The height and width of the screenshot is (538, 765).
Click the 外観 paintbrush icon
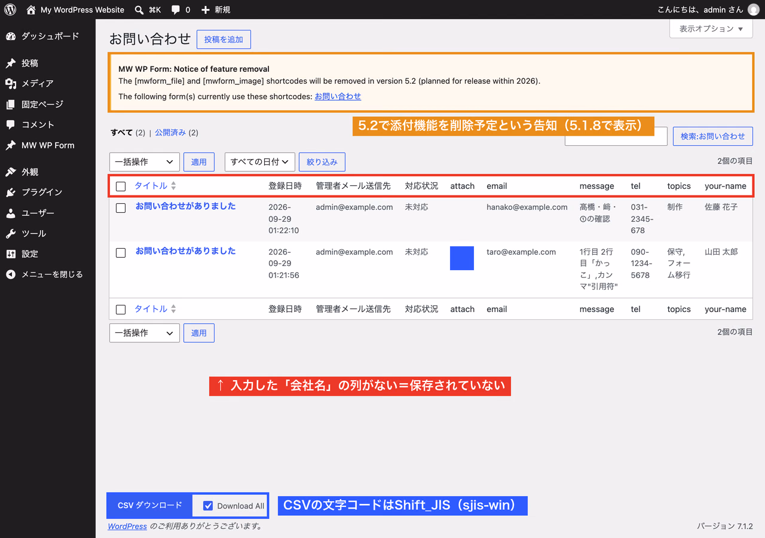pos(11,172)
